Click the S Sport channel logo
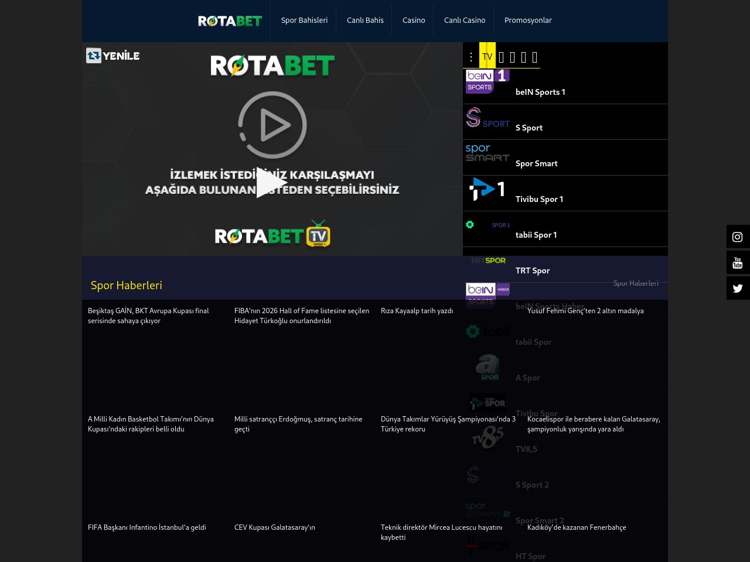This screenshot has height=562, width=750. point(487,118)
